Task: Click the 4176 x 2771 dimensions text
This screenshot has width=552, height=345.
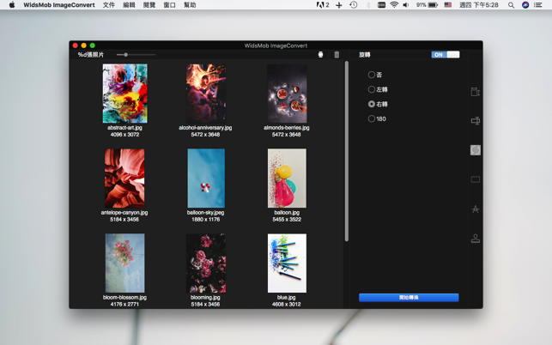Action: [x=124, y=304]
